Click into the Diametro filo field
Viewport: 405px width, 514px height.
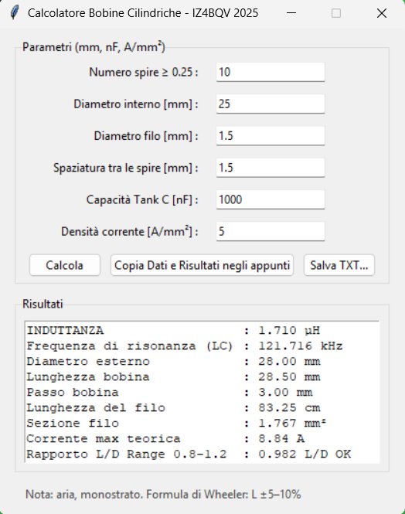271,136
